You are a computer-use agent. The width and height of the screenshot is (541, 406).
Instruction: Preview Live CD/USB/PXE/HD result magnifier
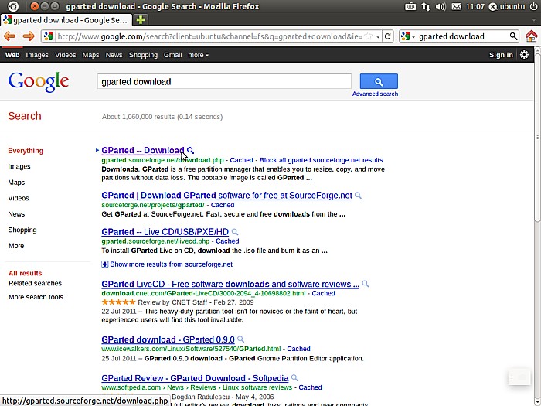[235, 232]
